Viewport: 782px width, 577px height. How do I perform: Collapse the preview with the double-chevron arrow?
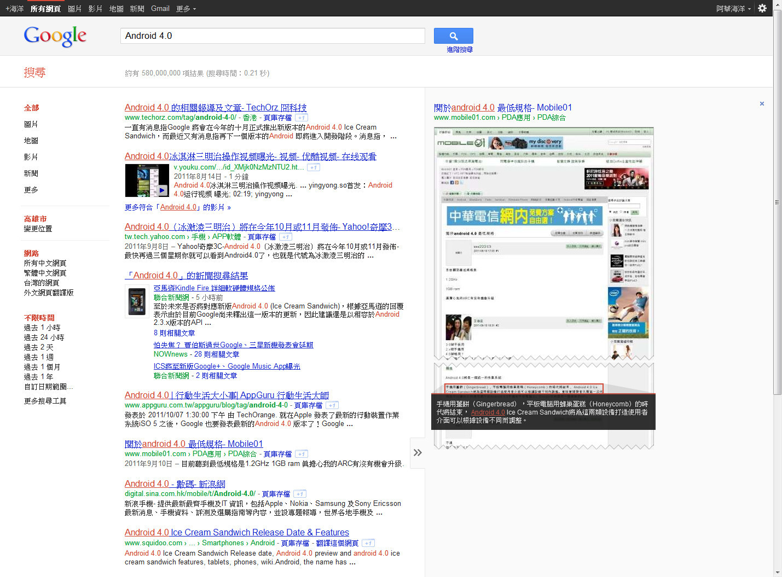coord(418,453)
